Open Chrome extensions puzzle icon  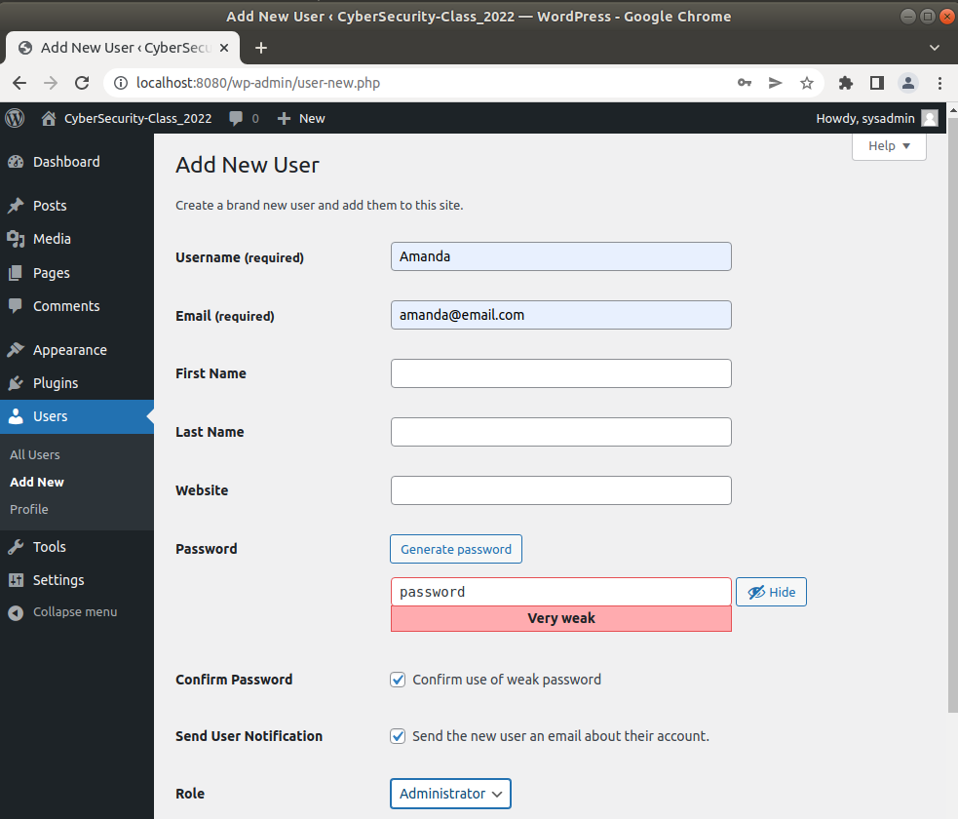[846, 83]
